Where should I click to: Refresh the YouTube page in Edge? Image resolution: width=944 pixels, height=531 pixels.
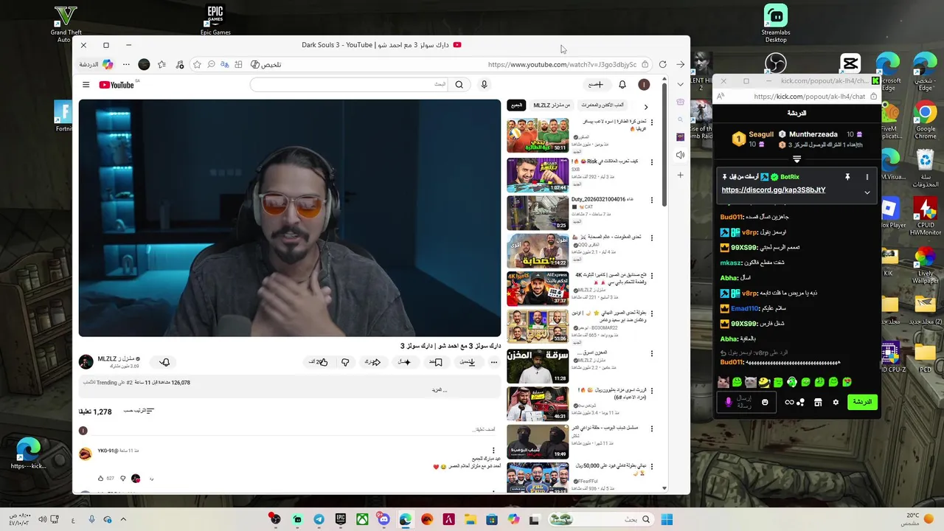[662, 64]
